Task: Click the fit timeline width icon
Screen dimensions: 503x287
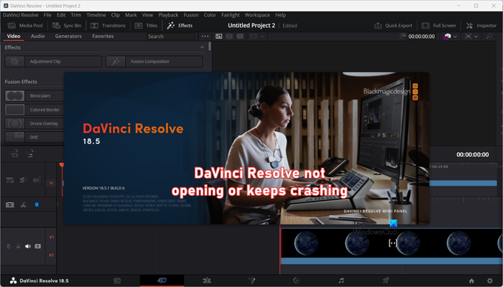Action: click(10, 204)
